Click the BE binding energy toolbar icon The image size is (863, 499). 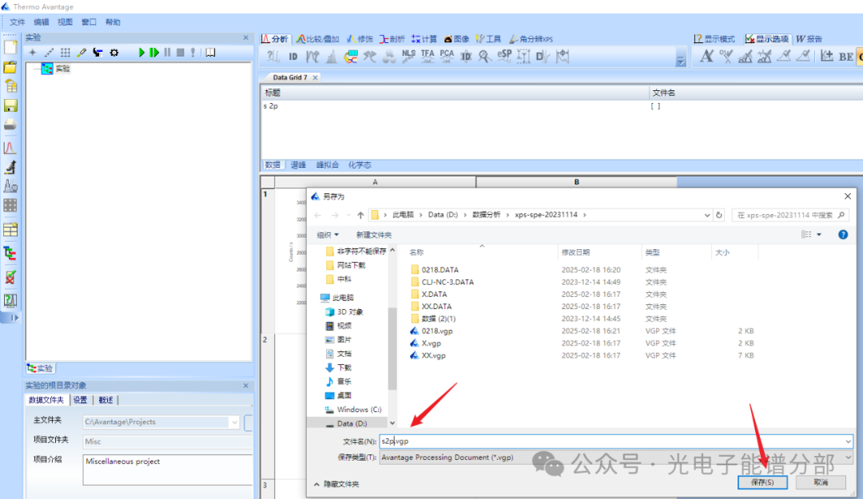coord(845,56)
